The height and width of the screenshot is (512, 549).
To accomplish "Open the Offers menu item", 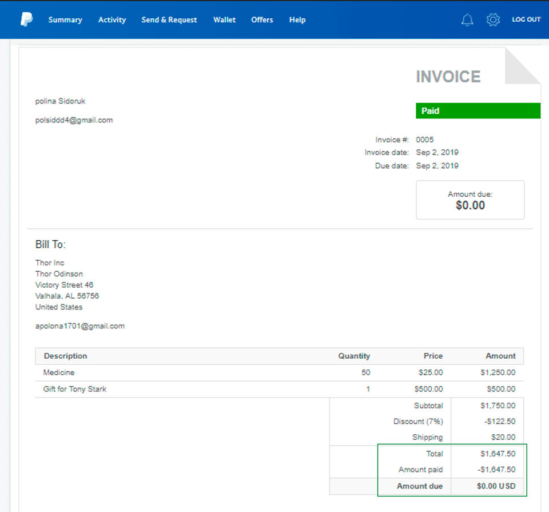I will pyautogui.click(x=262, y=20).
